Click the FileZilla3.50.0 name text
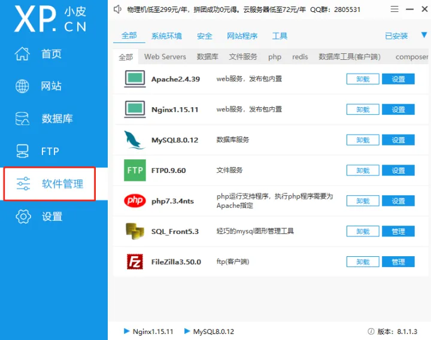Viewport: 431px width, 340px height. [176, 262]
